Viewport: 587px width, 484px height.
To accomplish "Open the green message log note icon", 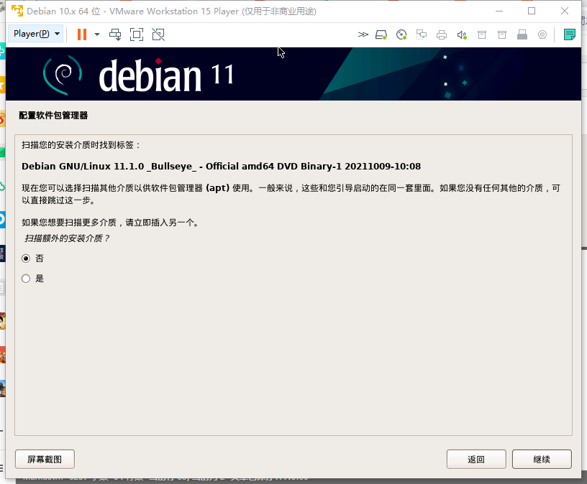I will 570,34.
